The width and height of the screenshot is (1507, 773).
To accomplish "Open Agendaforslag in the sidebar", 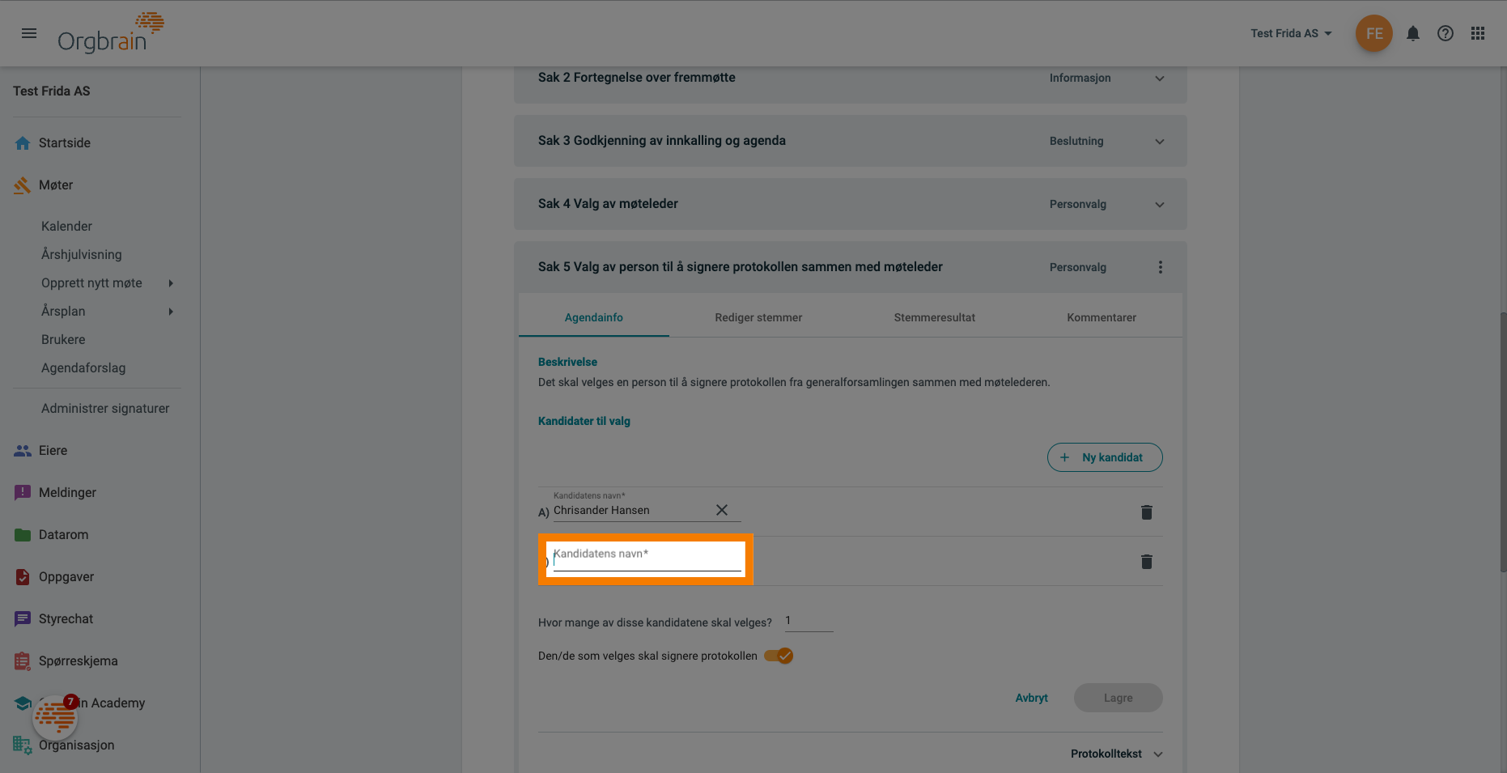I will point(83,368).
